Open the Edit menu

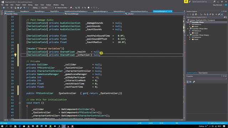pyautogui.click(x=7, y=5)
